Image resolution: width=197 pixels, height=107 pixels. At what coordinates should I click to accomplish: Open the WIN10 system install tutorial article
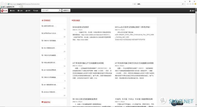(81, 27)
